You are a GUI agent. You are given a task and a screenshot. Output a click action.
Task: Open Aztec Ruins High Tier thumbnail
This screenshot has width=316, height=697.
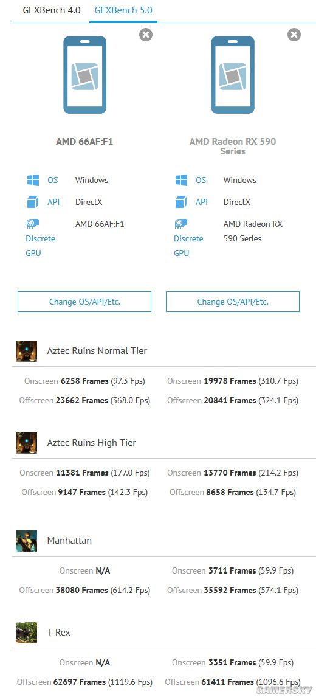point(26,443)
